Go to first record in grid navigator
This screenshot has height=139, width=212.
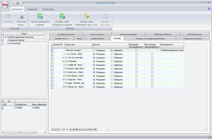53,129
